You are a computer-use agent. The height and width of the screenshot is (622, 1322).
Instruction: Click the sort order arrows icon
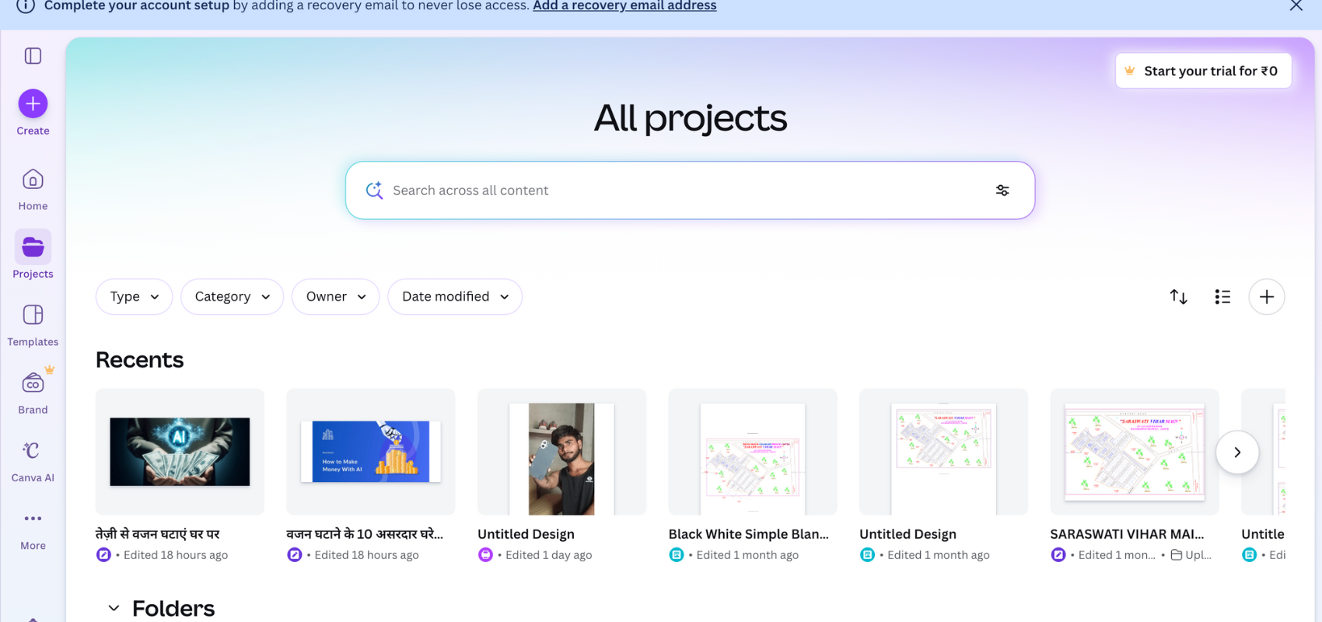coord(1178,297)
